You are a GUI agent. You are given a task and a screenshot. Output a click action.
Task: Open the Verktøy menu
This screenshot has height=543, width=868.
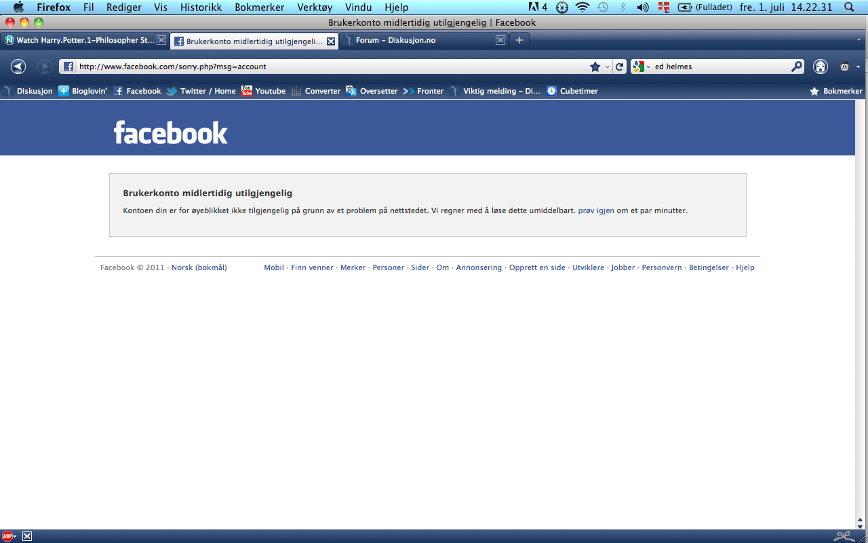coord(315,7)
